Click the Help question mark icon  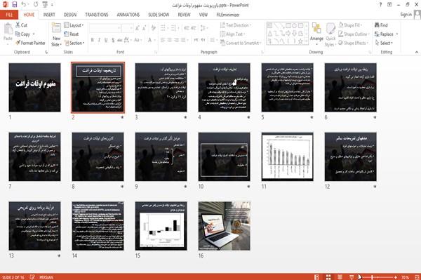380,5
